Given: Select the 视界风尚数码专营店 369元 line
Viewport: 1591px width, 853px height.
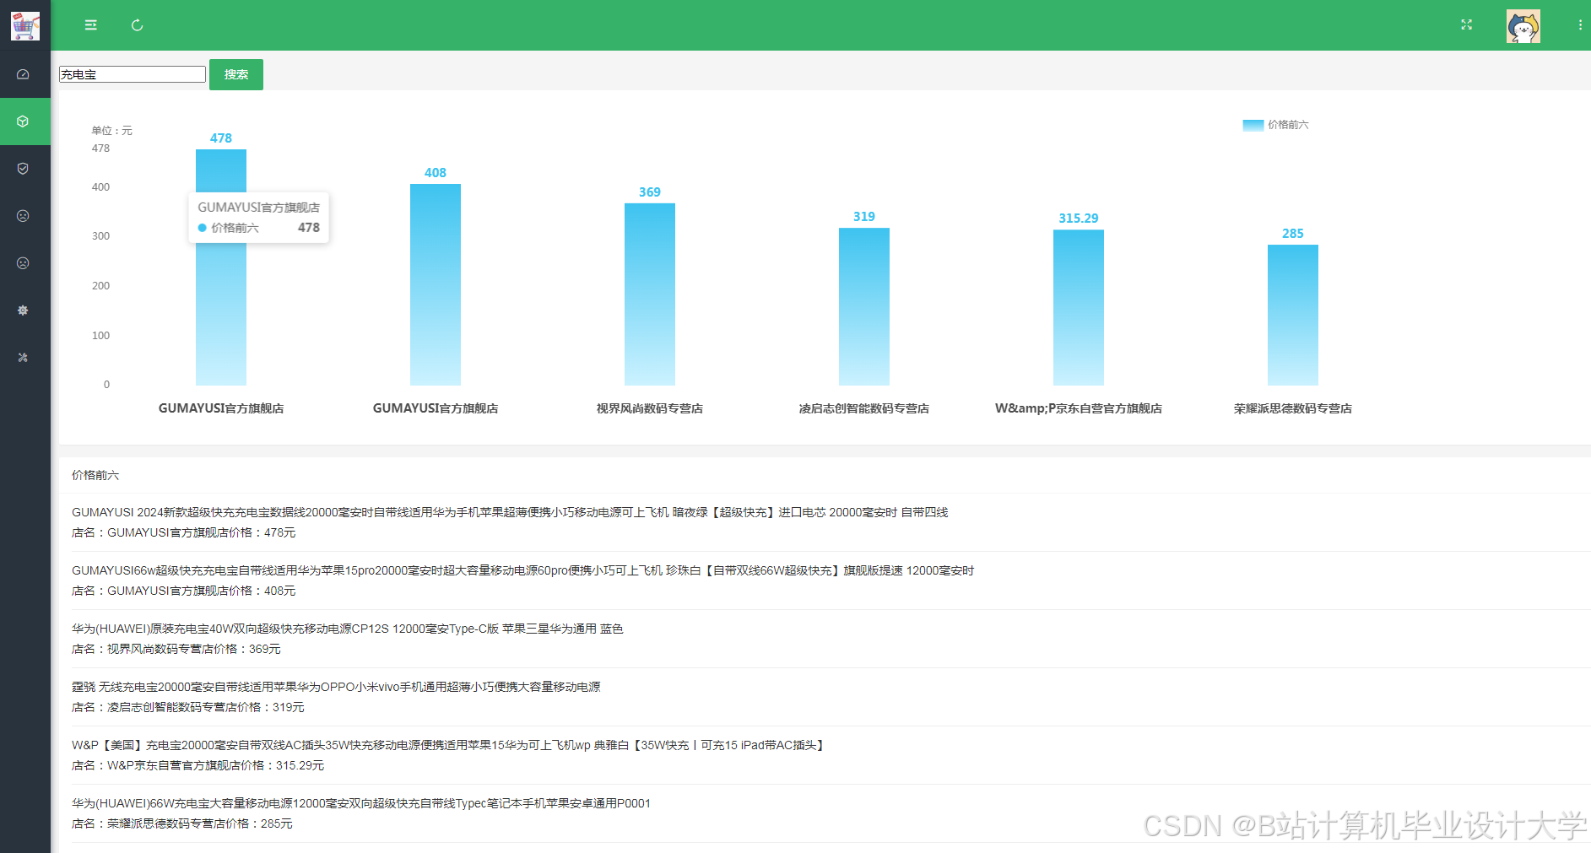Looking at the screenshot, I should pos(176,649).
